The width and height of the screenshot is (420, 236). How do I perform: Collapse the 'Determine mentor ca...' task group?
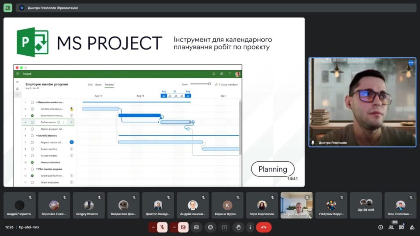[x=37, y=102]
